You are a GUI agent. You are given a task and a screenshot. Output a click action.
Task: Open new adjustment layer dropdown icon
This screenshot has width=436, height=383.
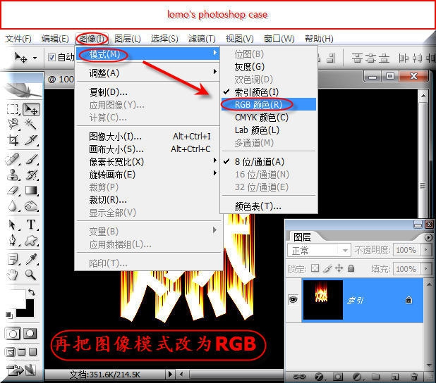pyautogui.click(x=357, y=377)
